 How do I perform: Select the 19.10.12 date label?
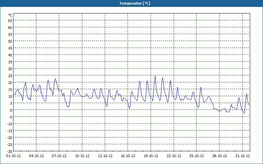[151, 156]
